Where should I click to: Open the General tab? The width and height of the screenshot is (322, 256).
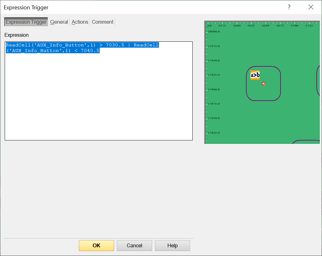(59, 22)
